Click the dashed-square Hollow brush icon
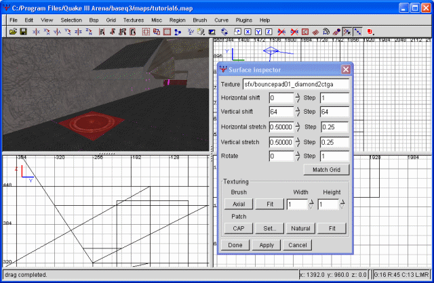The height and width of the screenshot is (283, 434). (146, 32)
